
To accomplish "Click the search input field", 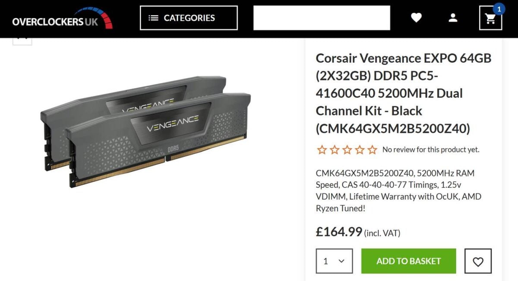I will [x=321, y=17].
